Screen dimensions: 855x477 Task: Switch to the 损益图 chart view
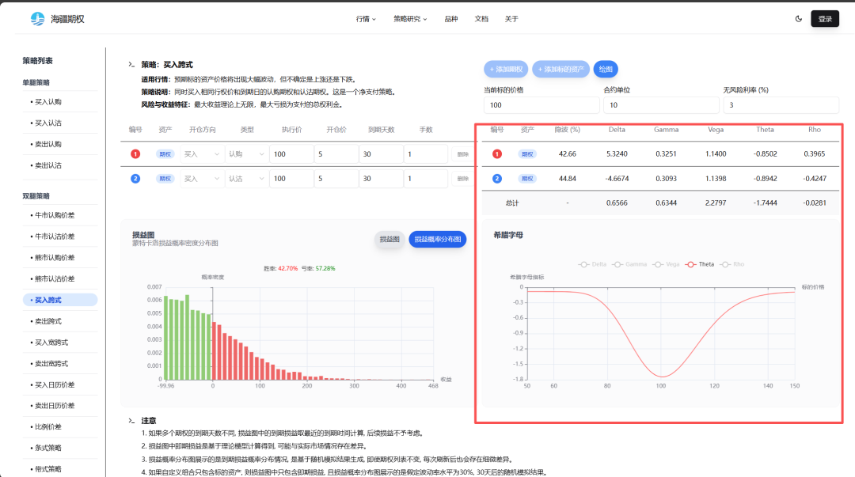[x=389, y=239]
